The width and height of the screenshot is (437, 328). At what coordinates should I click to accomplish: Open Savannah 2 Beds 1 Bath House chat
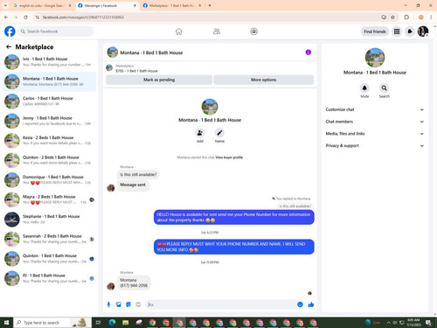click(49, 239)
